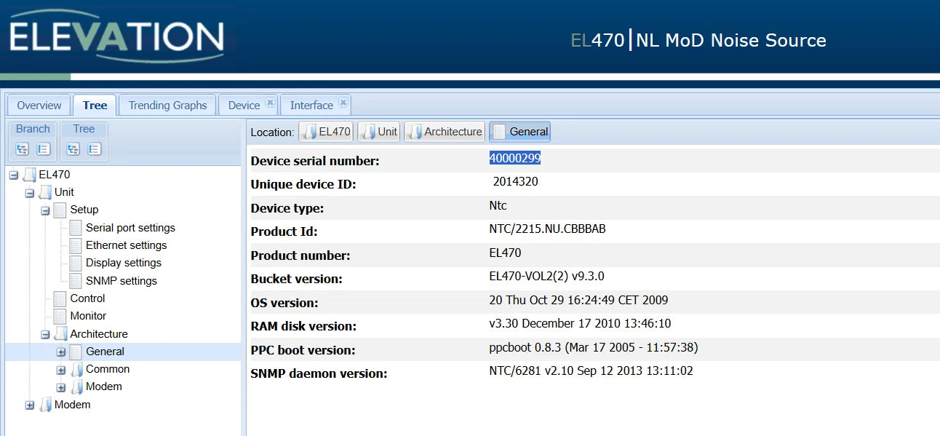Expand the General tree node
Image resolution: width=940 pixels, height=436 pixels.
point(61,352)
